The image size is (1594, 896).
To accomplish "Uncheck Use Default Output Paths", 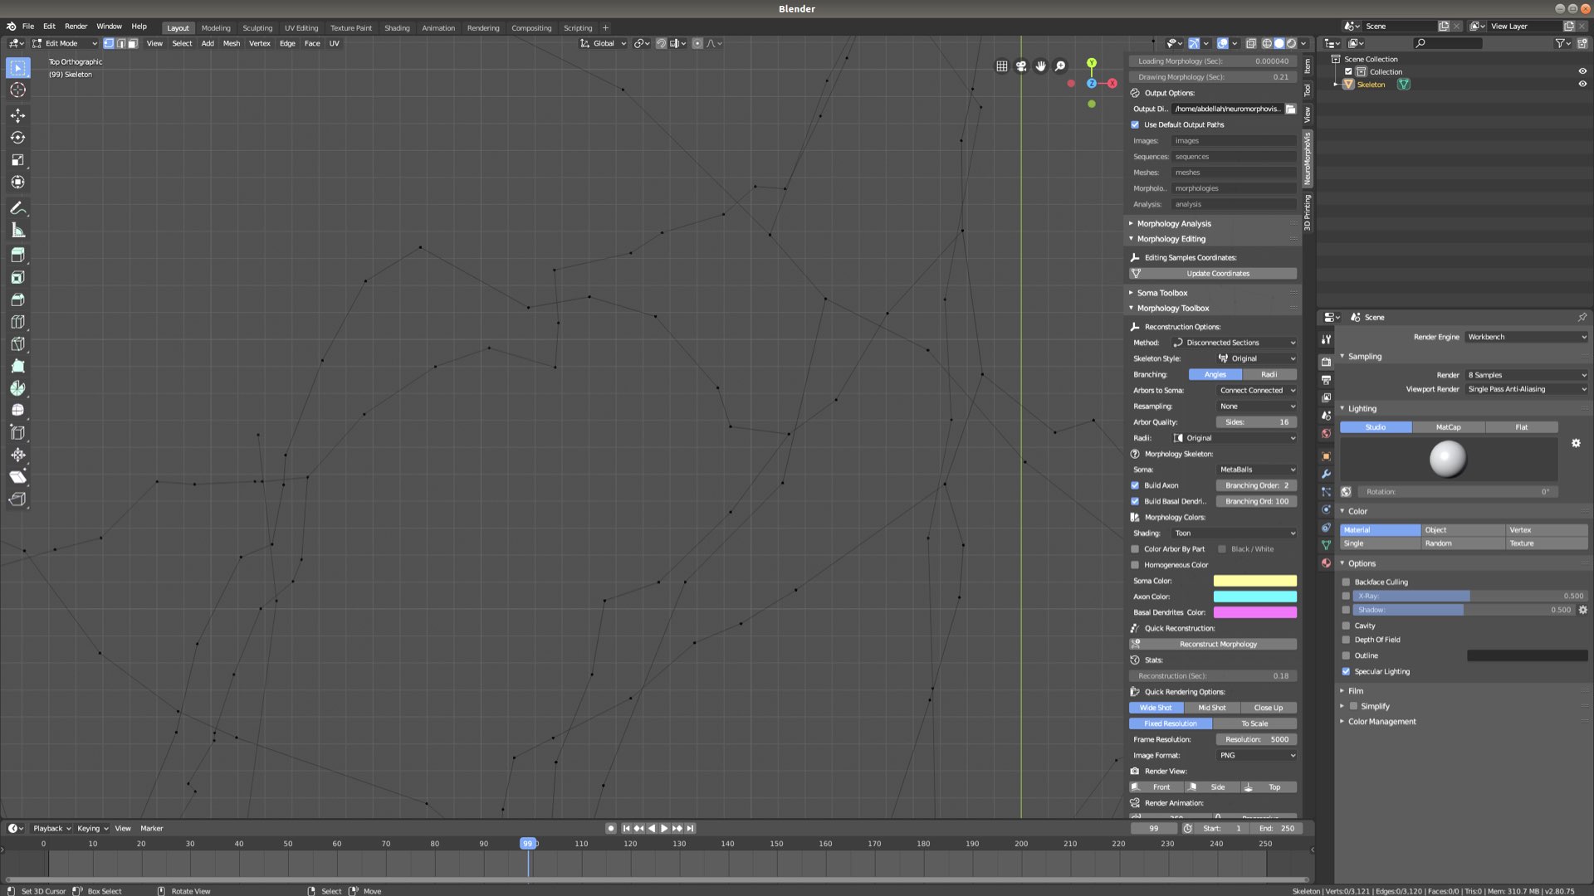I will pyautogui.click(x=1135, y=124).
